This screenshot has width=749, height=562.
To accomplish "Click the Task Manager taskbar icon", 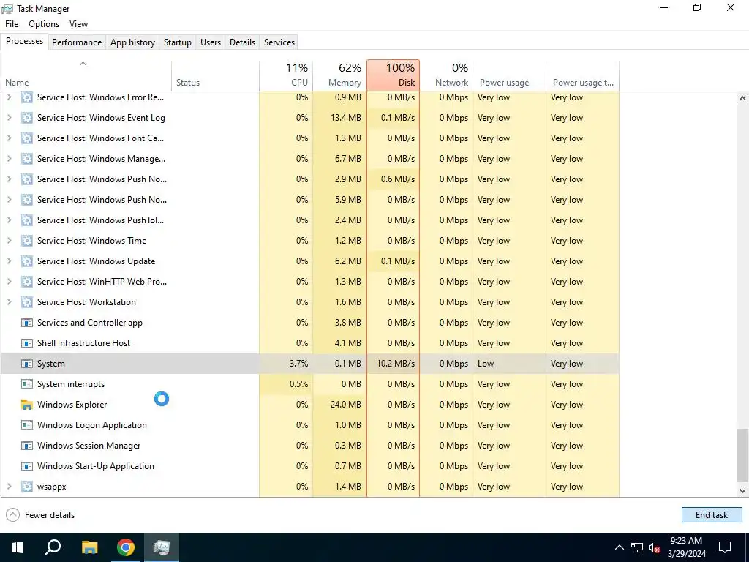I will click(x=162, y=547).
